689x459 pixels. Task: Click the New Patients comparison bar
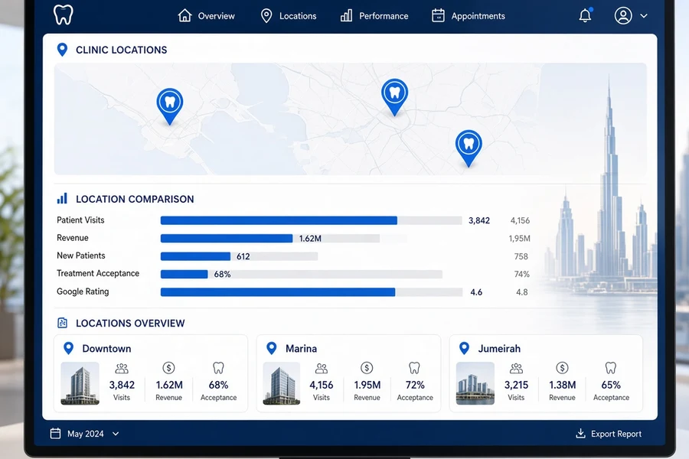pos(239,256)
